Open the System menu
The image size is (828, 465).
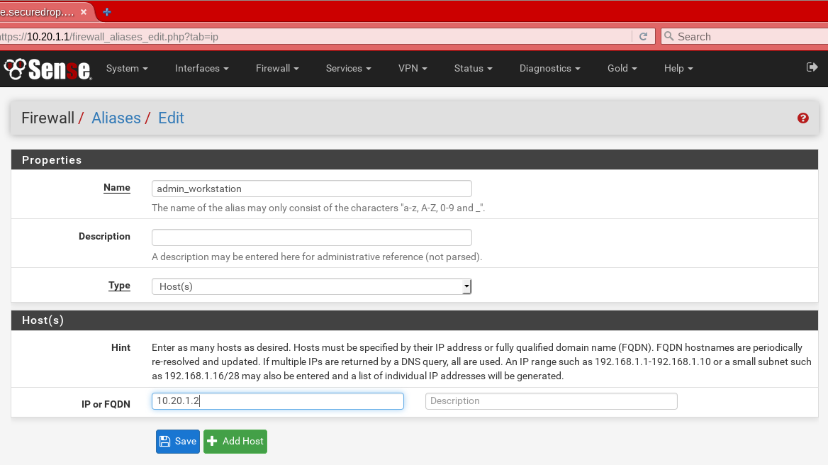coord(127,68)
